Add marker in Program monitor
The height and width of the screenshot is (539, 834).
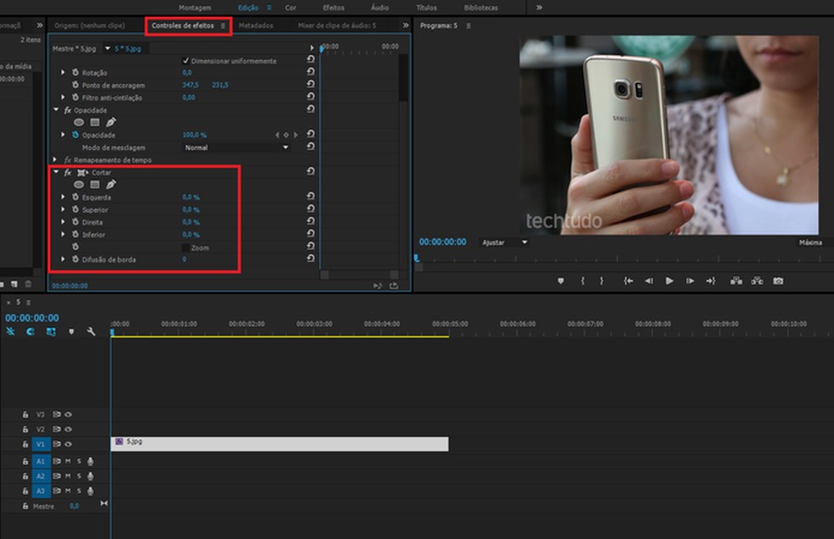tap(560, 281)
